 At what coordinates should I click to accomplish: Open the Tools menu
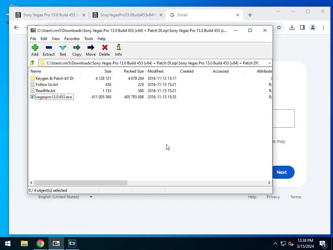pos(88,39)
